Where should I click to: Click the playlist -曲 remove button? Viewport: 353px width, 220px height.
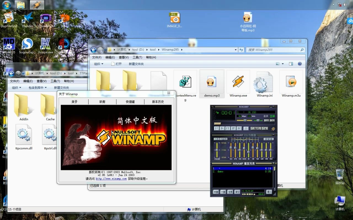[223, 192]
